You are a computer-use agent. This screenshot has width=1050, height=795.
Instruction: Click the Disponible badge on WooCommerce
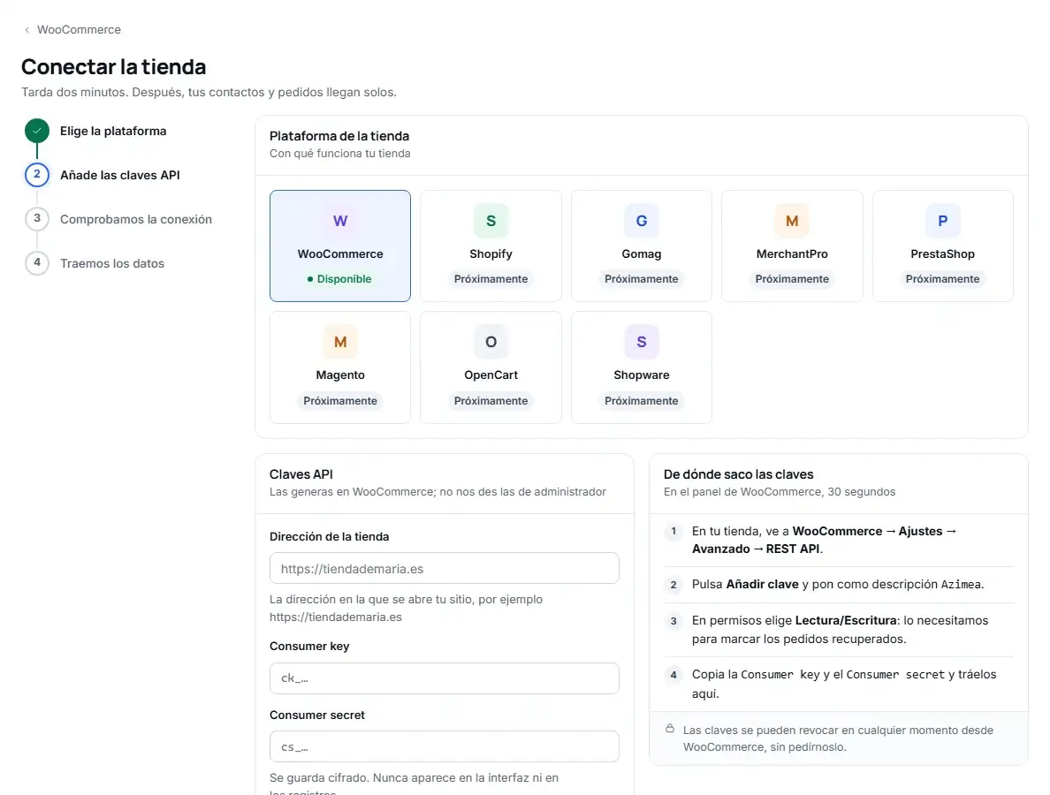click(x=339, y=279)
